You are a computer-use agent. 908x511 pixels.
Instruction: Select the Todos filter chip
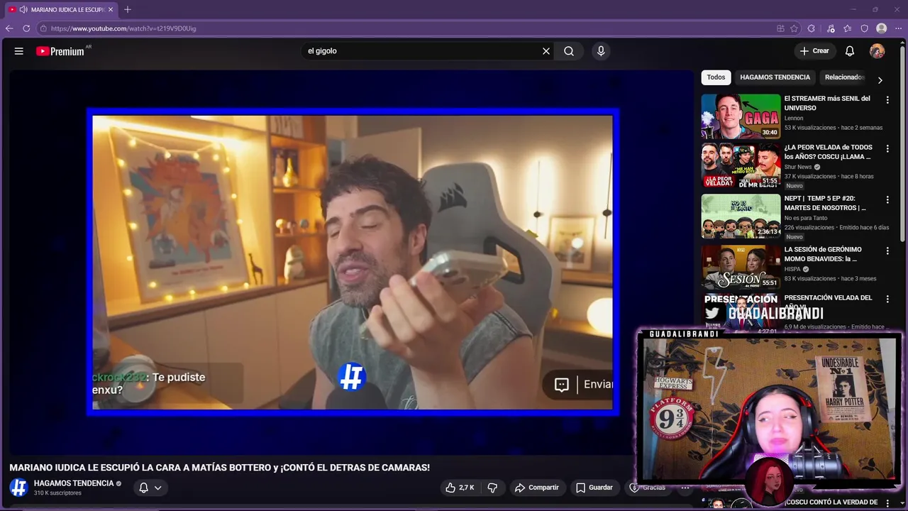(x=716, y=77)
